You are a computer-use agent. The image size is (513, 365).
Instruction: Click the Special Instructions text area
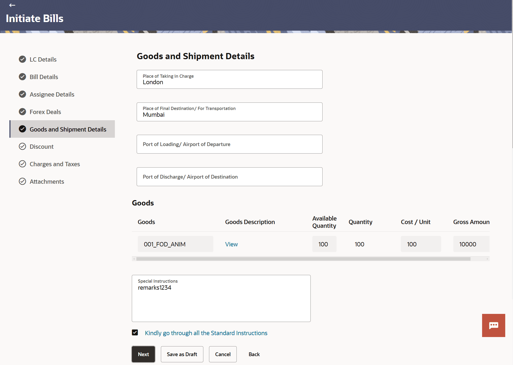click(221, 298)
